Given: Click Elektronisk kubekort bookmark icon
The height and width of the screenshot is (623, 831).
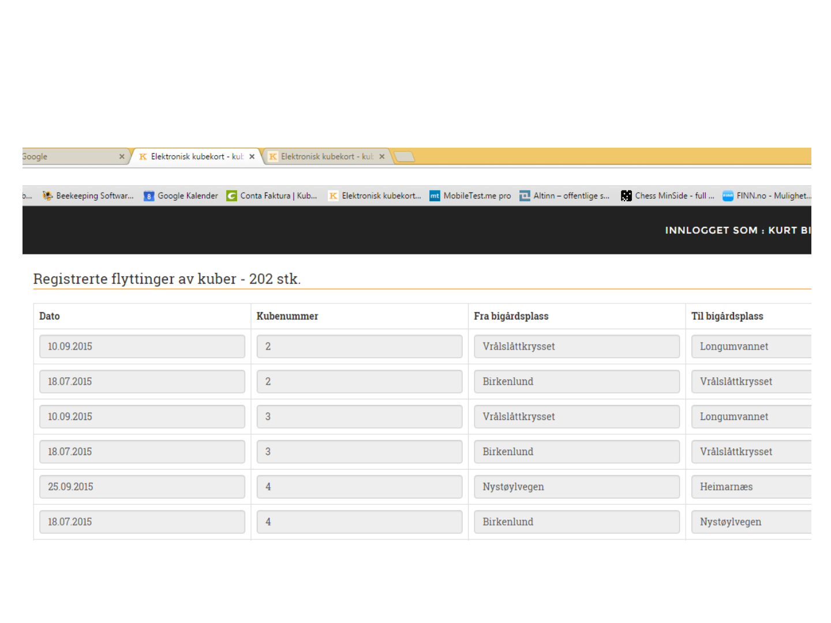Looking at the screenshot, I should [333, 196].
